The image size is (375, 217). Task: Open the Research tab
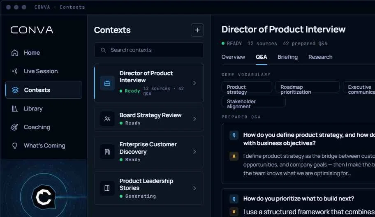(x=320, y=57)
